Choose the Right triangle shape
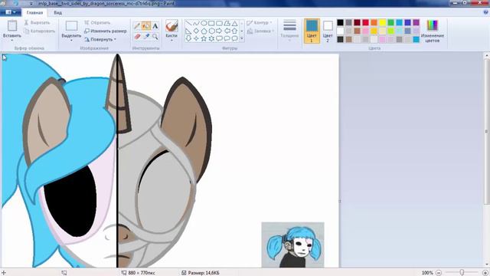490x276 pixels. (188, 31)
